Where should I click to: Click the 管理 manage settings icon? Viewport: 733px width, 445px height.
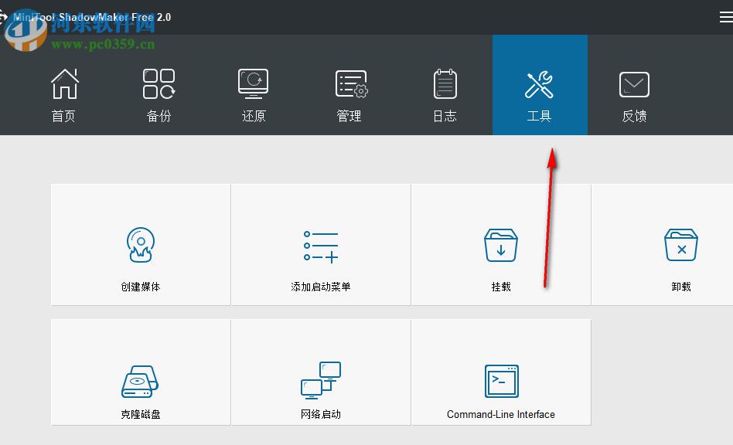pyautogui.click(x=349, y=83)
